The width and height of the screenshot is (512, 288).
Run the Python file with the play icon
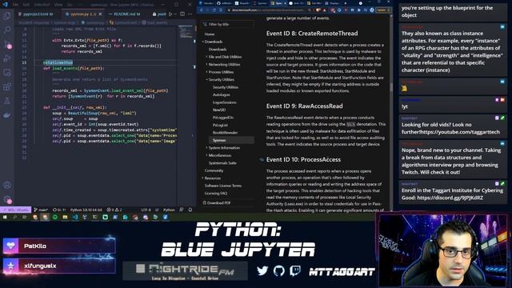170,14
